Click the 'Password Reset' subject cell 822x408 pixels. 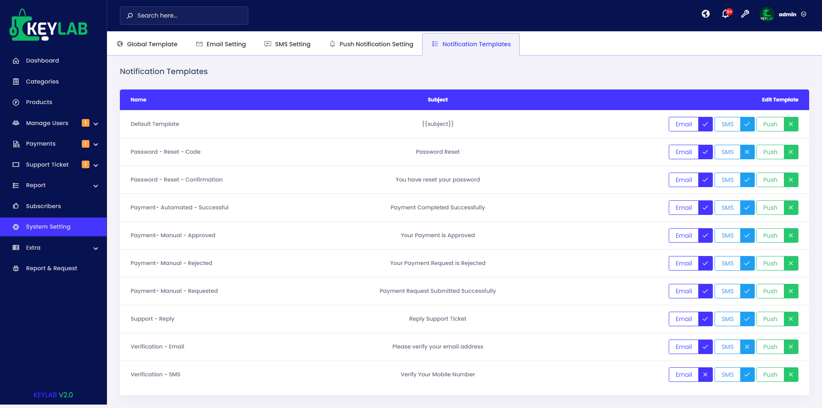coord(438,152)
